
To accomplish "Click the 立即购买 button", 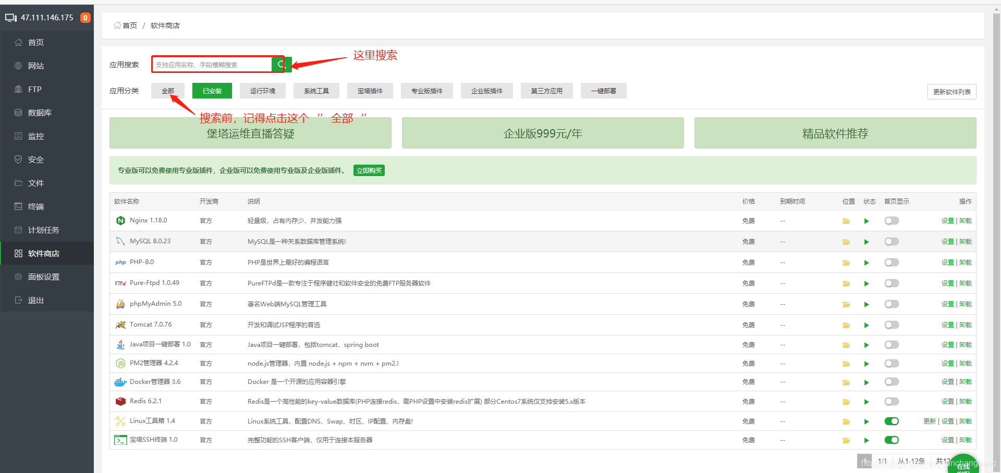I will click(369, 170).
